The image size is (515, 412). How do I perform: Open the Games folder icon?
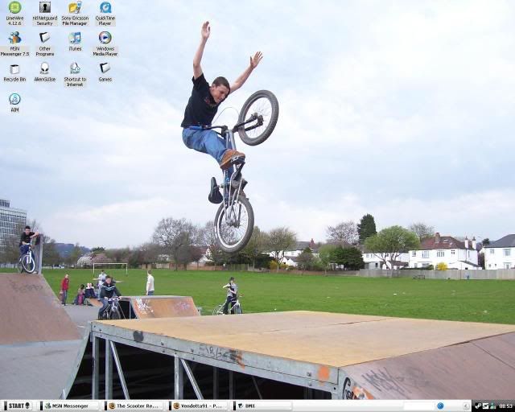tap(105, 72)
